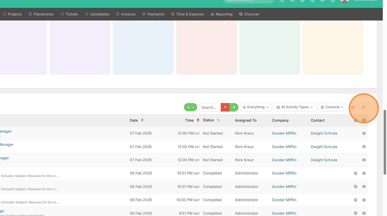Open the Candidates section
Viewport: 387px width, 216px height.
pos(97,14)
